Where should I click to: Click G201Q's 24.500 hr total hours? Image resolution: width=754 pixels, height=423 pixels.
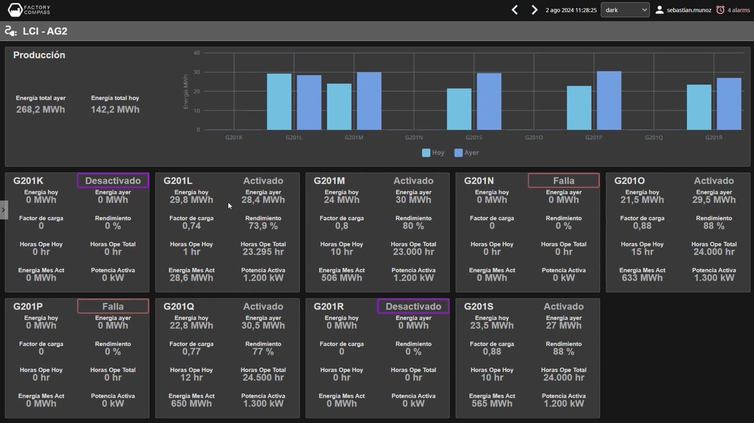point(263,378)
